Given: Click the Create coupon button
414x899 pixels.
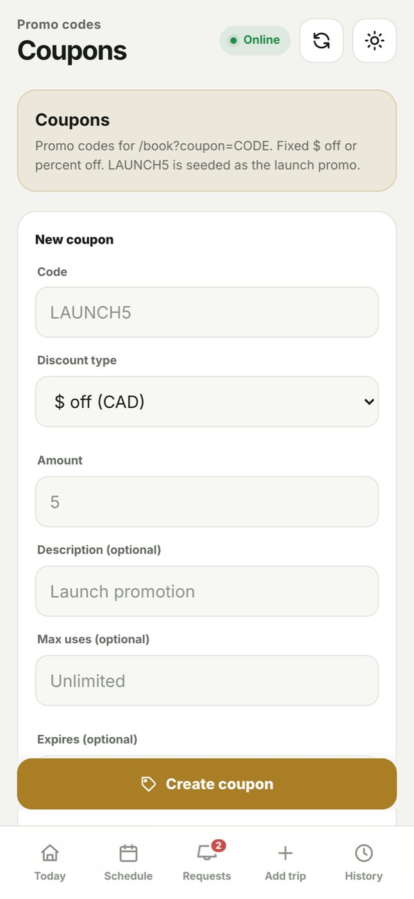Looking at the screenshot, I should [207, 784].
